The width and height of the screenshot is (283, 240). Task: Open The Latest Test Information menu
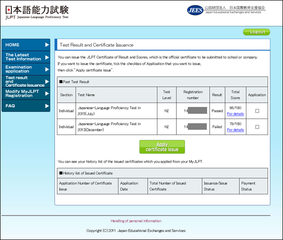coord(26,57)
